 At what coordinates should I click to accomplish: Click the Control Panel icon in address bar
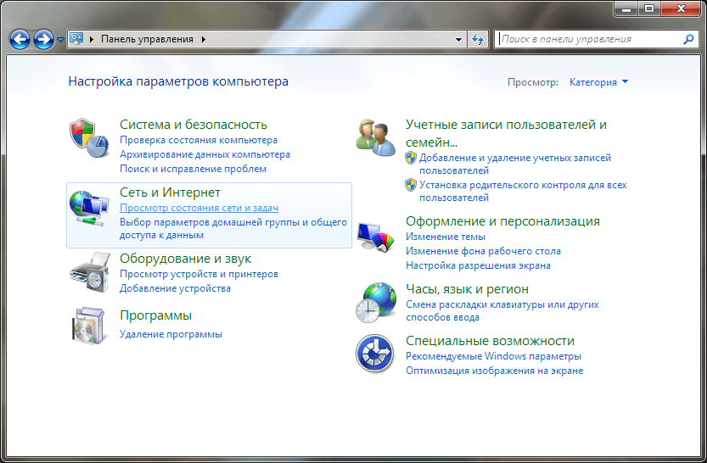(x=76, y=39)
